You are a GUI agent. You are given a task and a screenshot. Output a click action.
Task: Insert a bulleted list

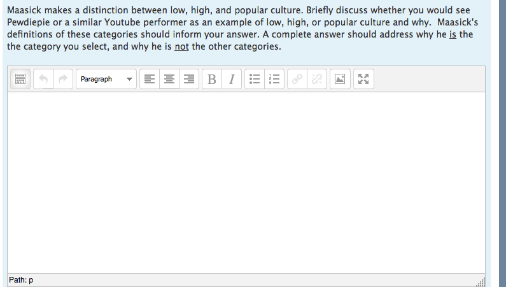255,79
